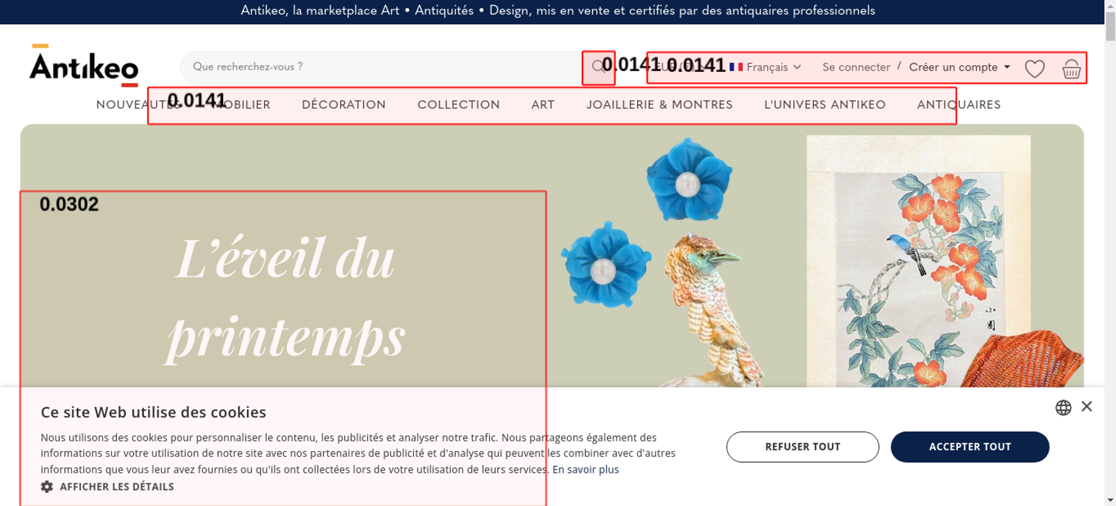
Task: Open the shopping basket icon
Action: (x=1071, y=69)
